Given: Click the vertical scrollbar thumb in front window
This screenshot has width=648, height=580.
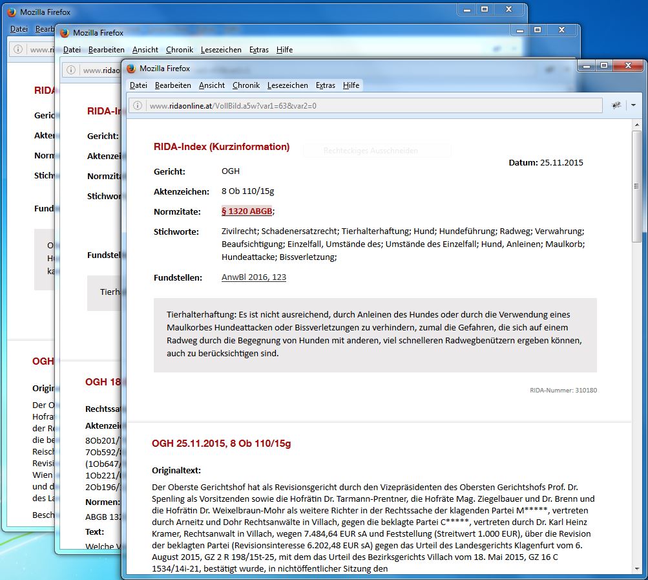Looking at the screenshot, I should (x=636, y=186).
